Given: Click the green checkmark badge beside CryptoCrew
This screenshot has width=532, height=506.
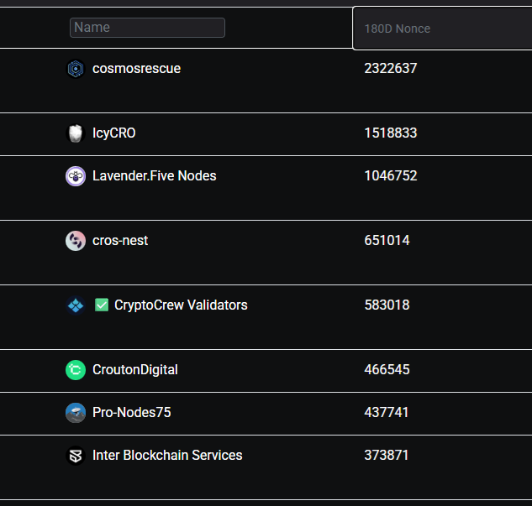Looking at the screenshot, I should 102,305.
